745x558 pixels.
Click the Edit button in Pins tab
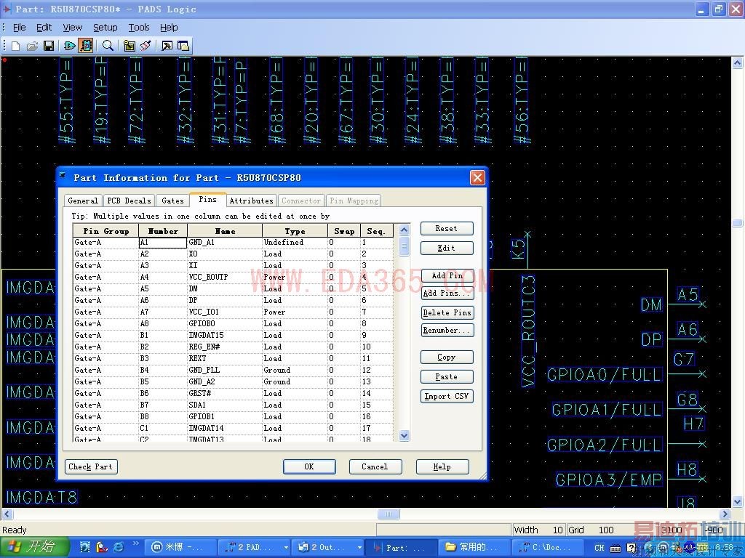(x=447, y=248)
